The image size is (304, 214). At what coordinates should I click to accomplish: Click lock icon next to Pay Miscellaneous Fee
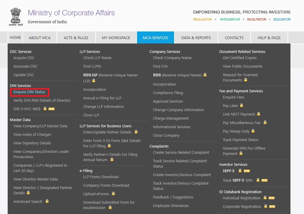click(265, 122)
